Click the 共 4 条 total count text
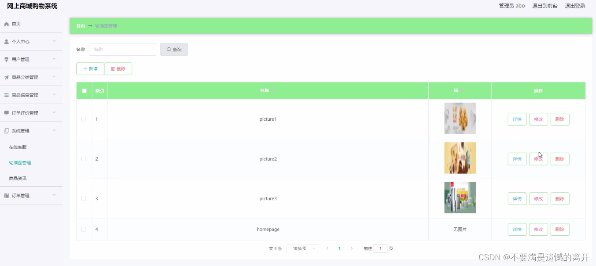Viewport: 596px width, 266px height. (x=275, y=248)
